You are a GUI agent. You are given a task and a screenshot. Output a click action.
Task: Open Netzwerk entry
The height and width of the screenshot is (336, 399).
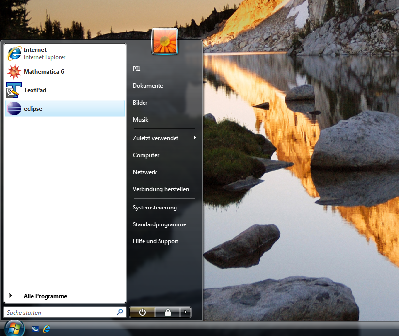coord(145,172)
